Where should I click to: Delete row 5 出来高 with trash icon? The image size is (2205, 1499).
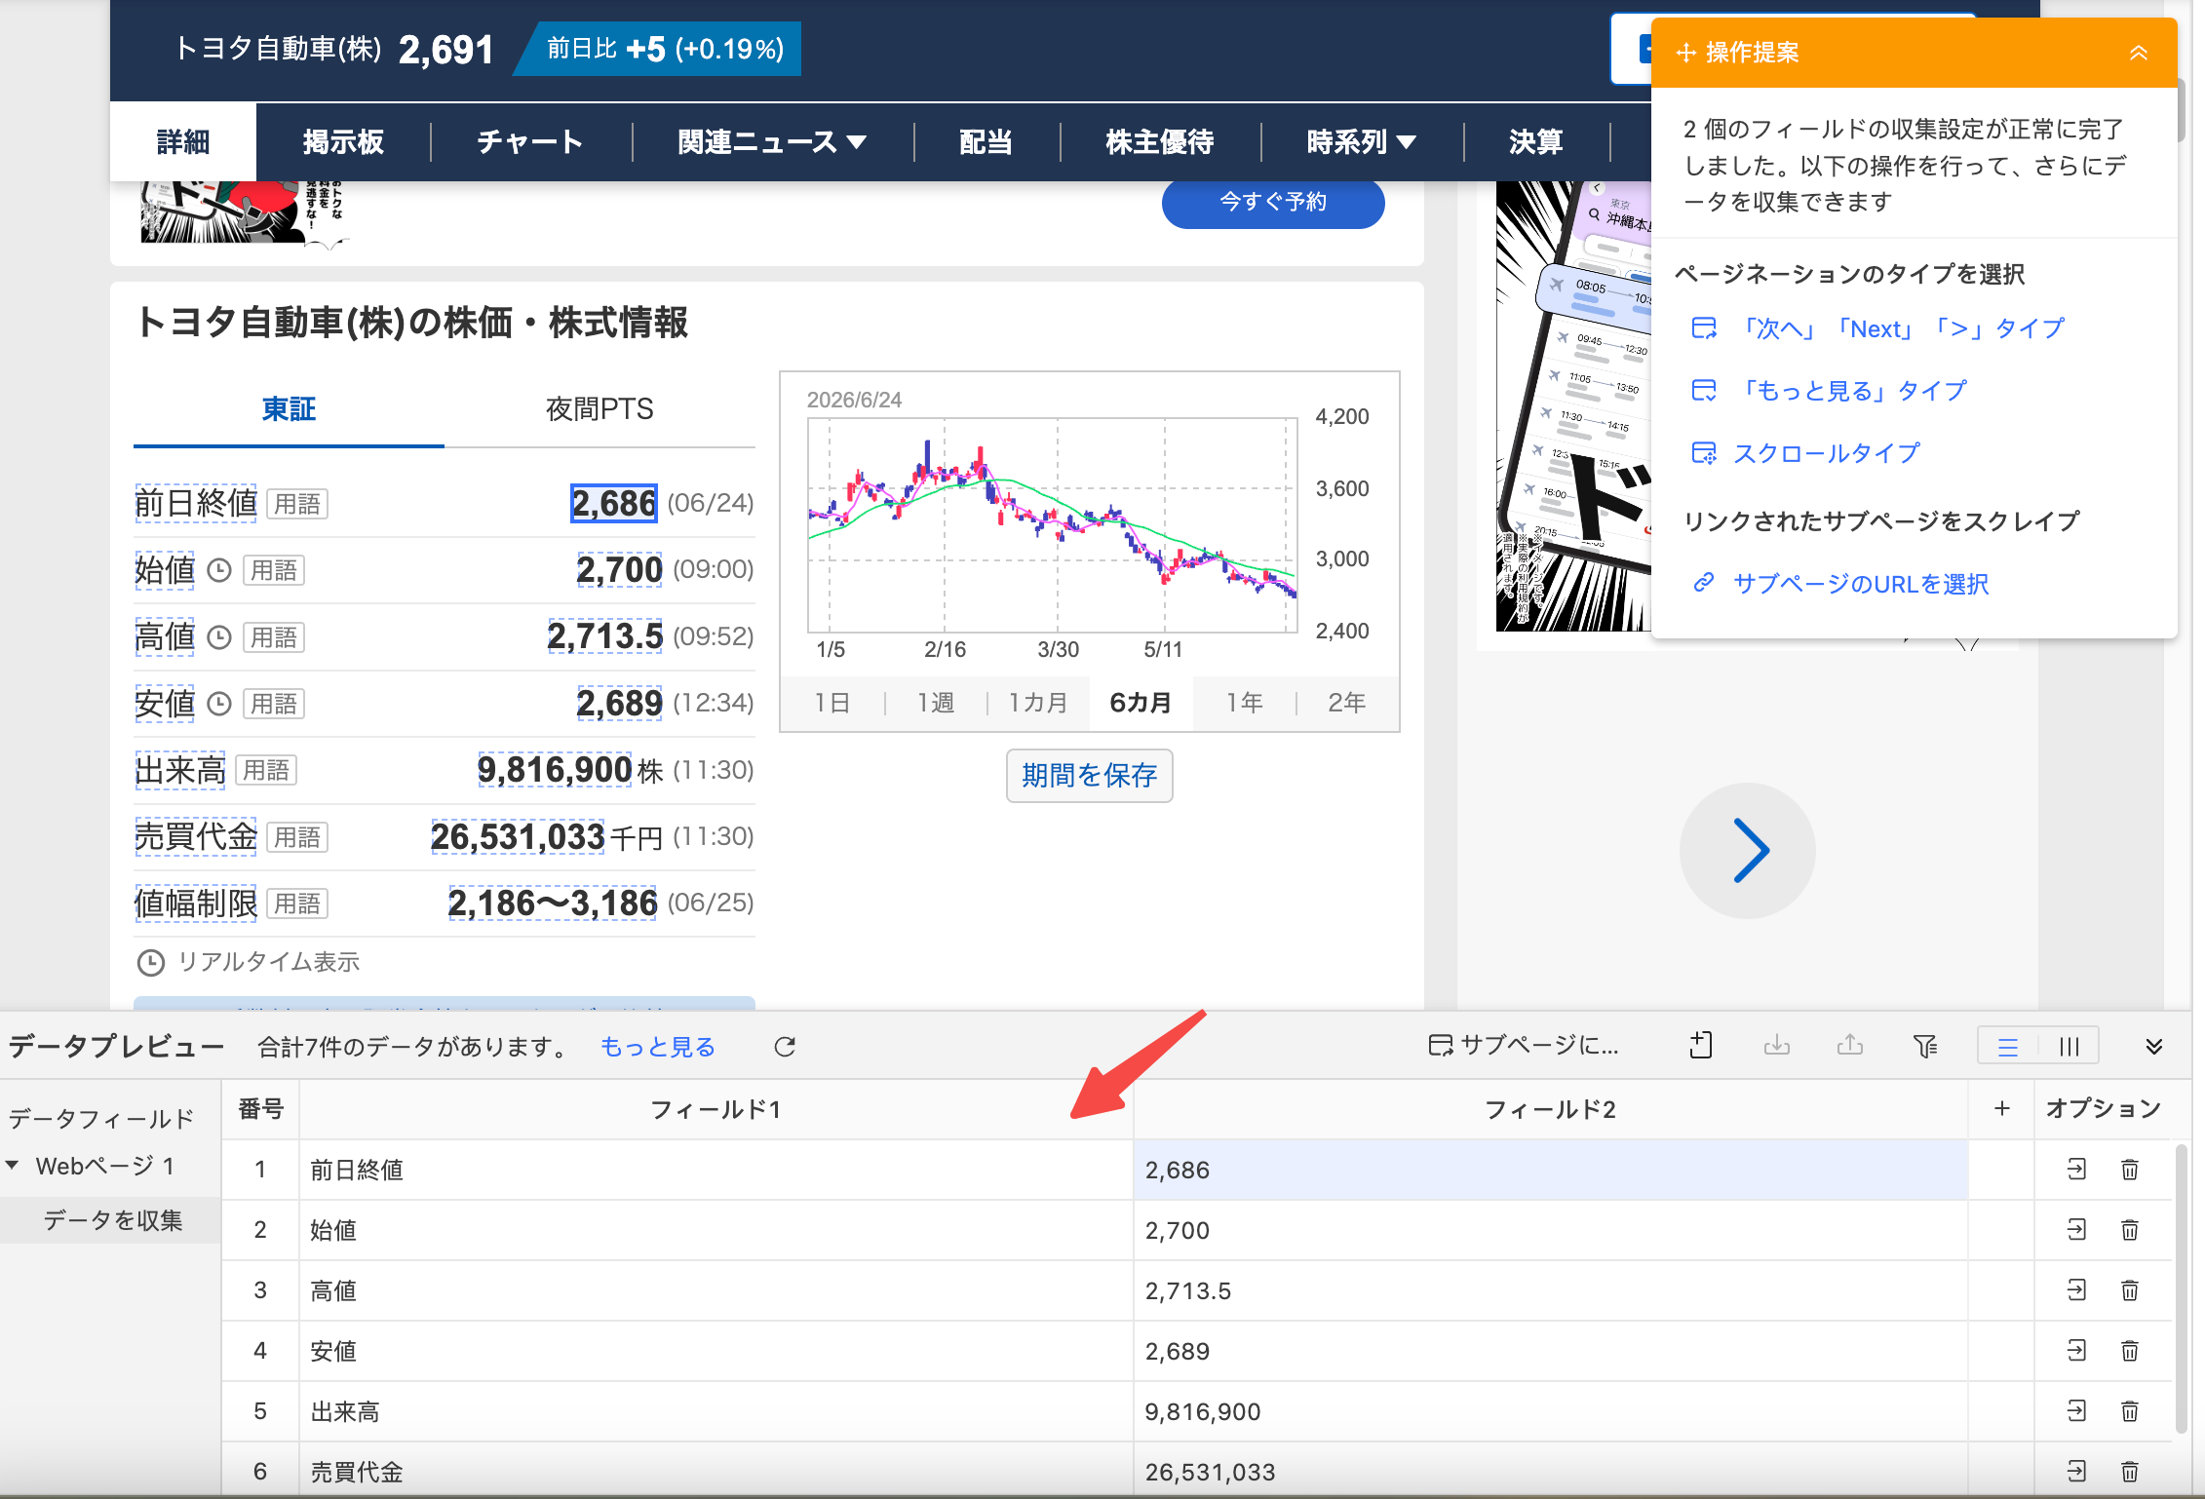(2130, 1411)
